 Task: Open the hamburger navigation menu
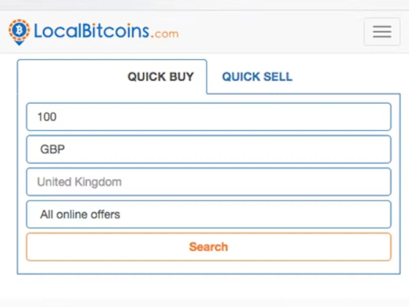[x=382, y=32]
